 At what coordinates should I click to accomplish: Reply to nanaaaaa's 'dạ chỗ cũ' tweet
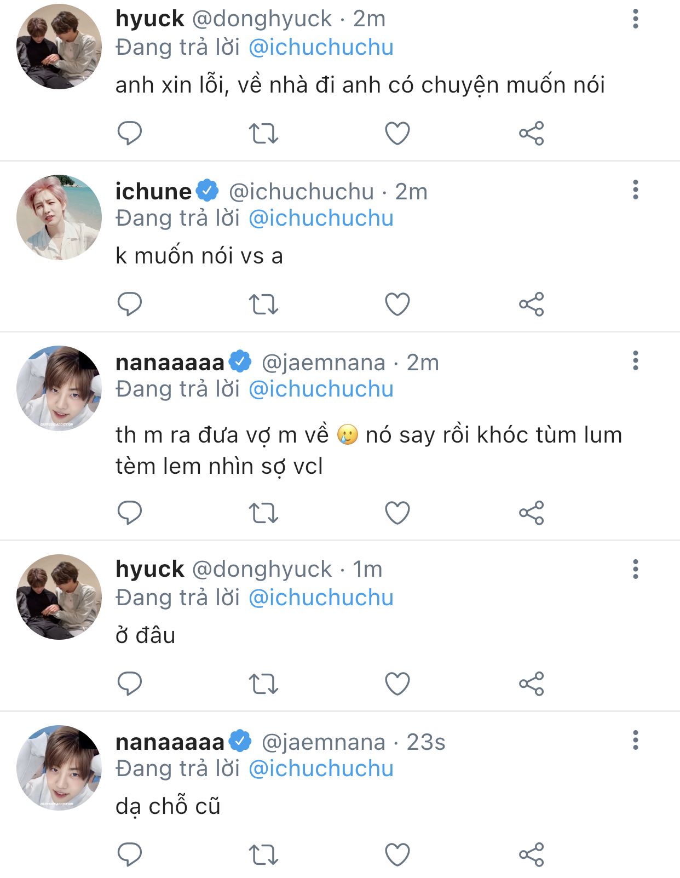coord(130,855)
